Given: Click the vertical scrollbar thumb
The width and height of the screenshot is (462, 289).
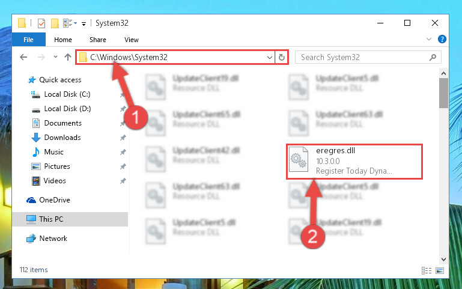Looking at the screenshot, I should pos(443,93).
